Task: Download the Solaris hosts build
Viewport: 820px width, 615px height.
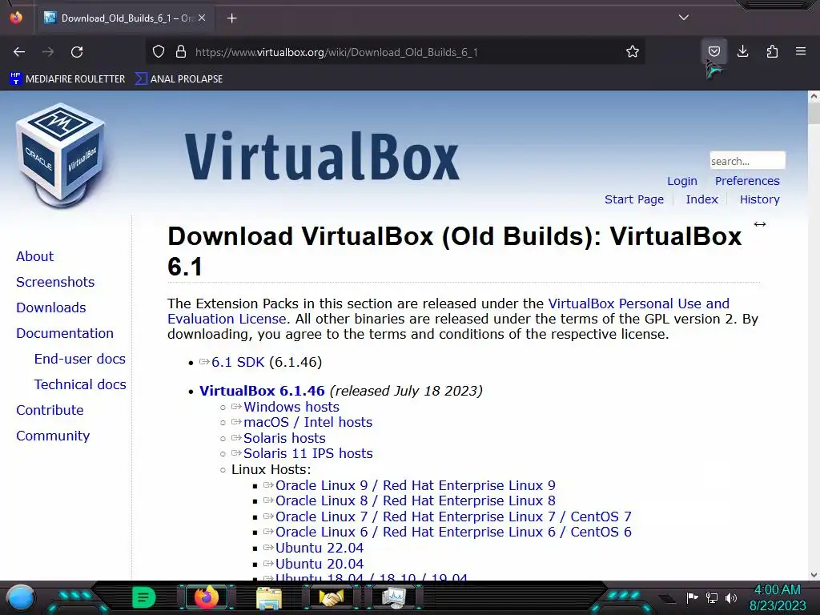Action: 284,438
